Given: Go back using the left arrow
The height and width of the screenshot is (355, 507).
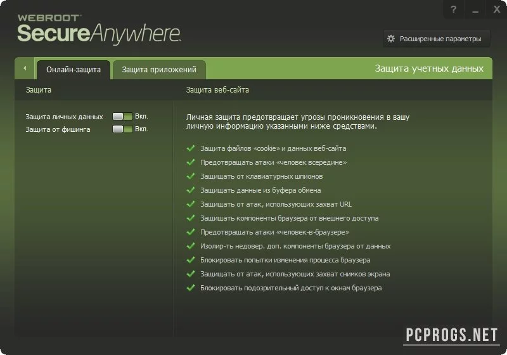Looking at the screenshot, I should tap(25, 68).
